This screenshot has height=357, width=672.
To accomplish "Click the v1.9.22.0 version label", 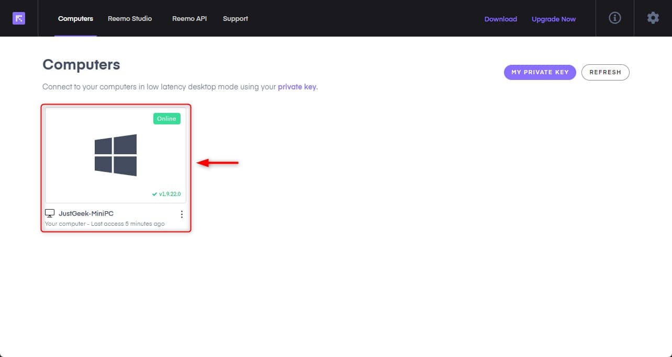I will 166,194.
